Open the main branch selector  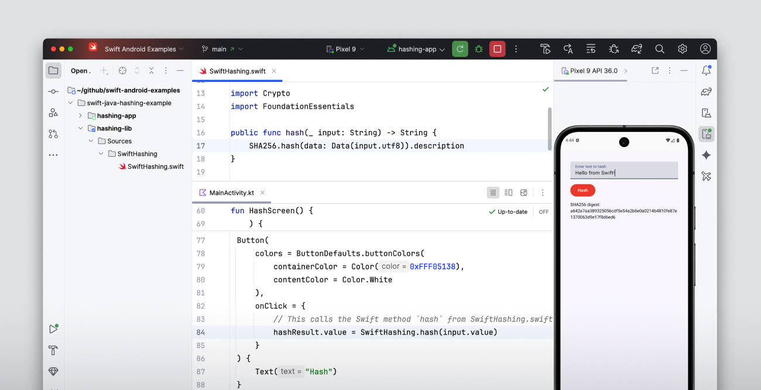coord(222,49)
